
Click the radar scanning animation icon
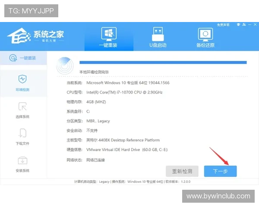(x=65, y=66)
